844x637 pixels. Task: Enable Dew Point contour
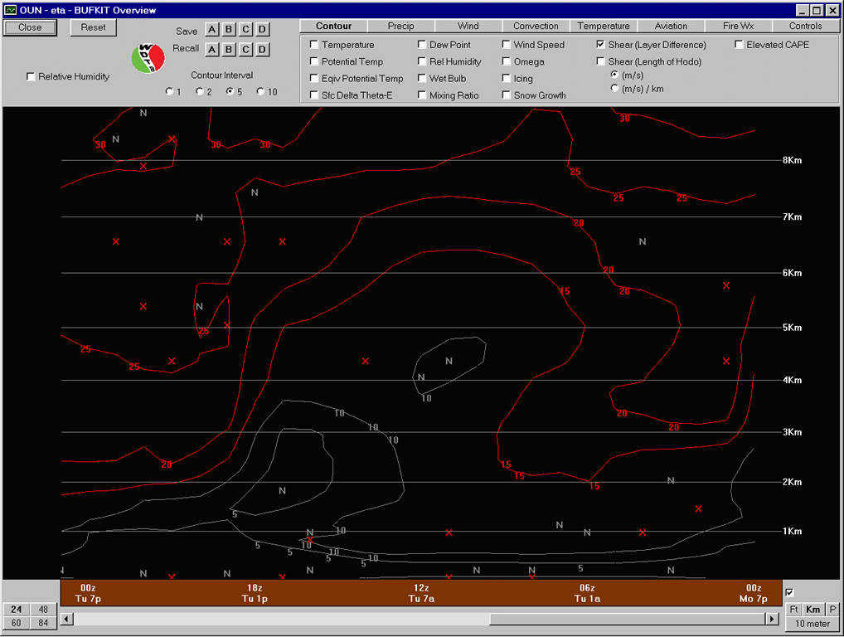click(422, 45)
